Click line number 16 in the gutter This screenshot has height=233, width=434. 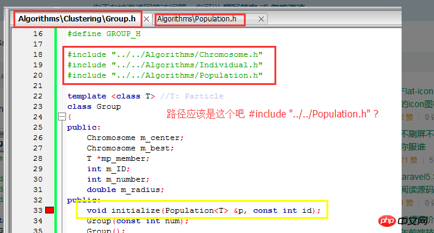(x=38, y=34)
